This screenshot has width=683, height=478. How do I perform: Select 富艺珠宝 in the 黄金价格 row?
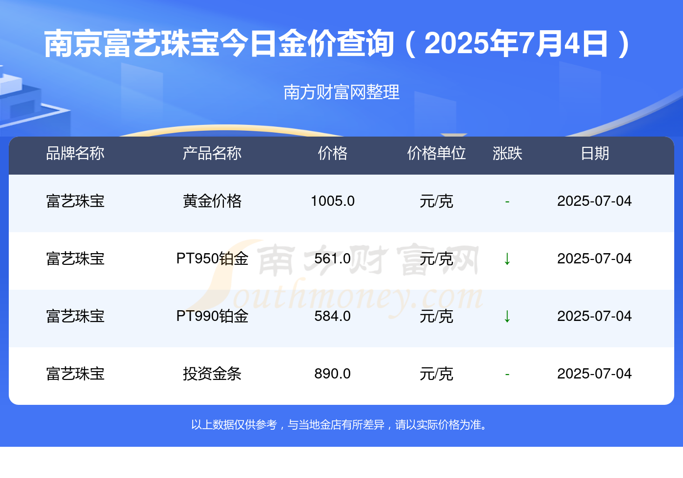coord(75,201)
